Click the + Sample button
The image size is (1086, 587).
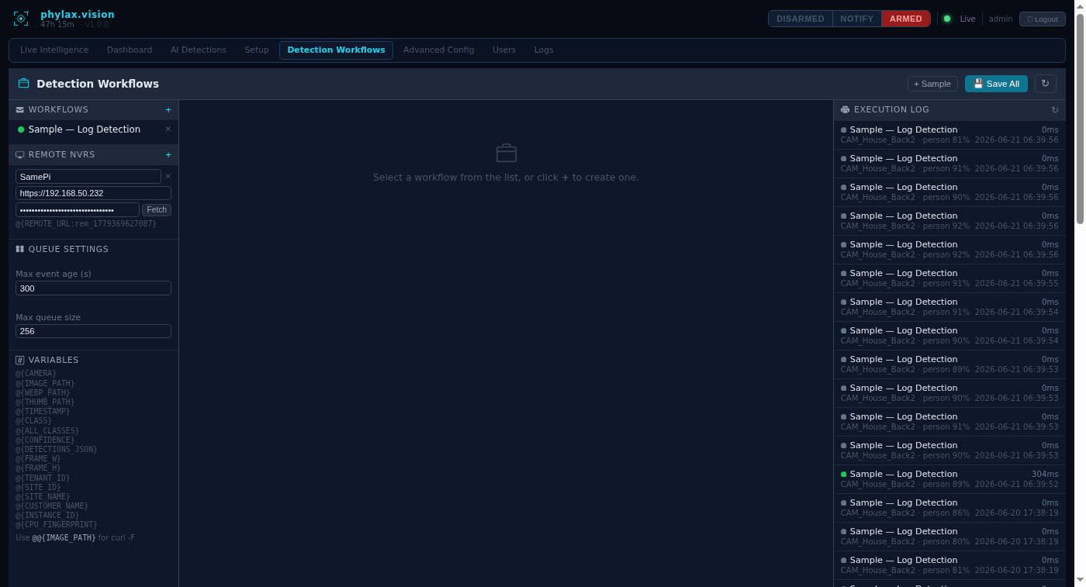coord(932,84)
